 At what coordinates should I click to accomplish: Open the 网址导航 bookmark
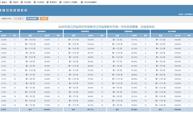26,2
